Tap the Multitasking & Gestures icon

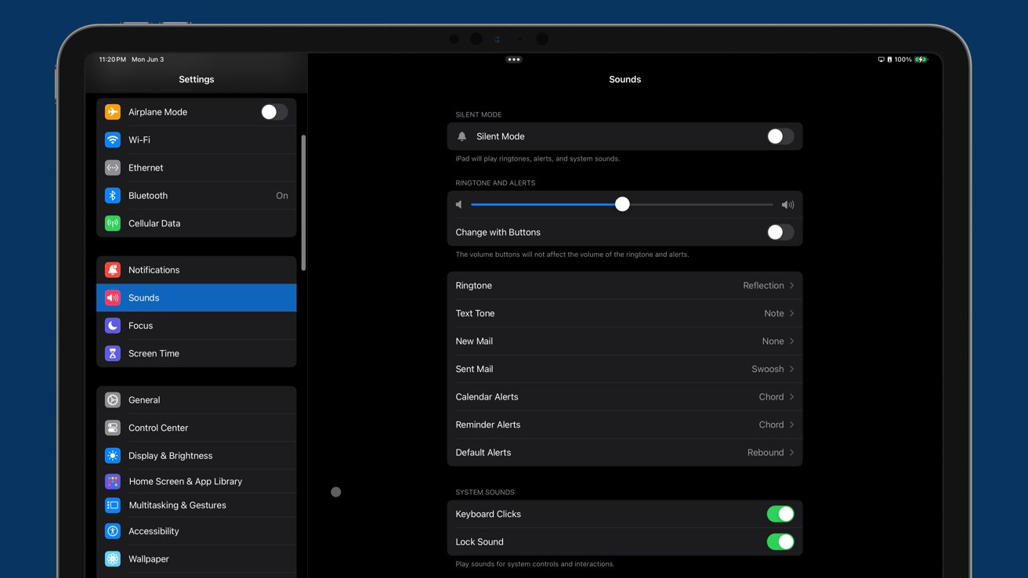point(113,505)
